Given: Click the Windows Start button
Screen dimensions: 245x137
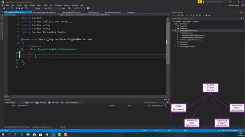Looking at the screenshot, I should [3, 134].
